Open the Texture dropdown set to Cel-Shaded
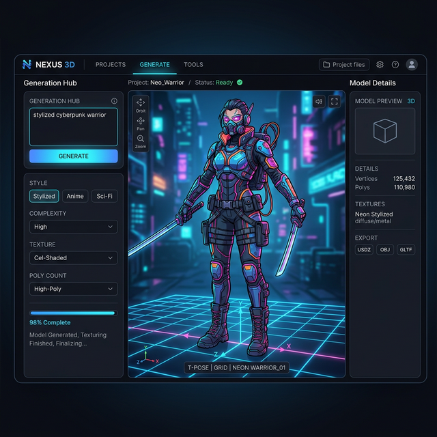This screenshot has height=437, width=437. pyautogui.click(x=74, y=258)
